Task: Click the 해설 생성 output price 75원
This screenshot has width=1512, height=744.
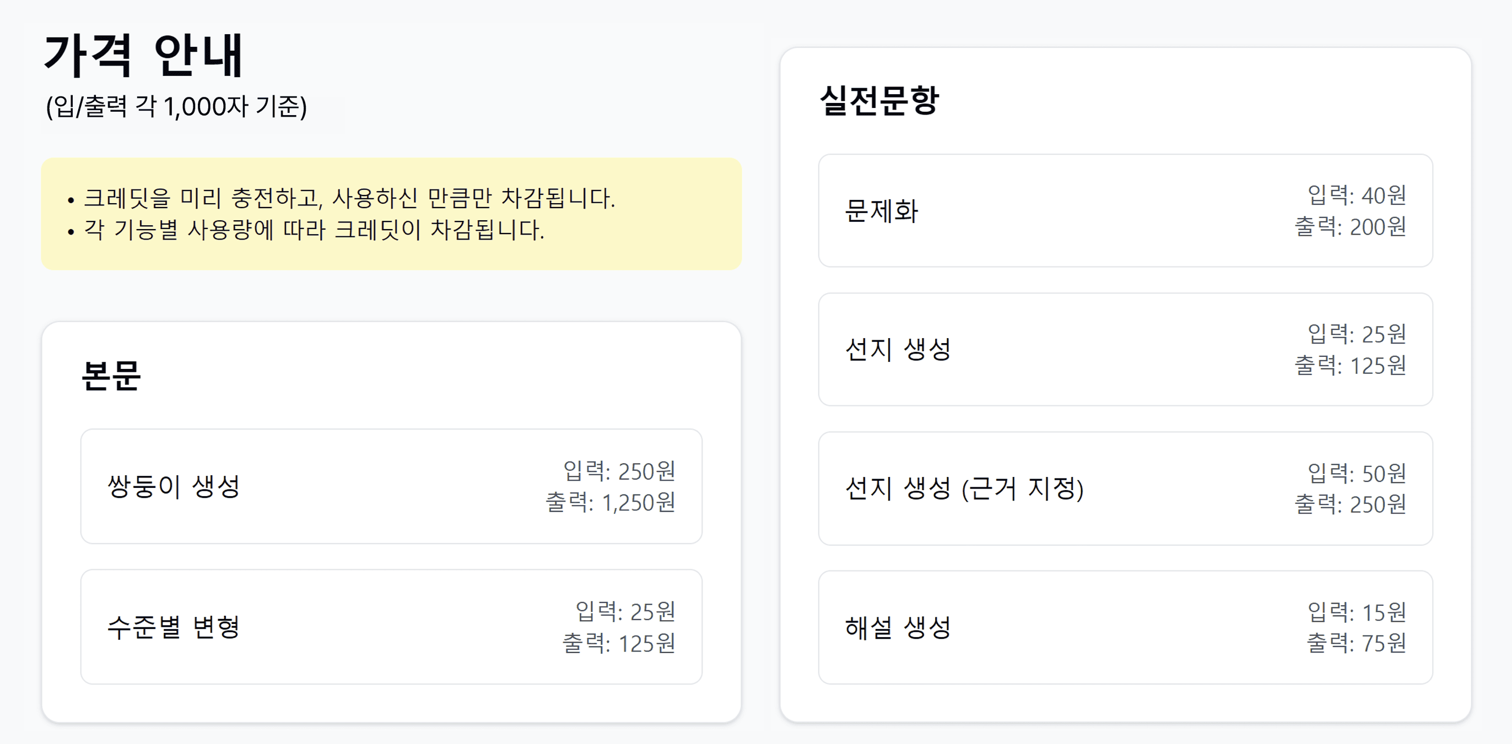Action: (x=1357, y=643)
